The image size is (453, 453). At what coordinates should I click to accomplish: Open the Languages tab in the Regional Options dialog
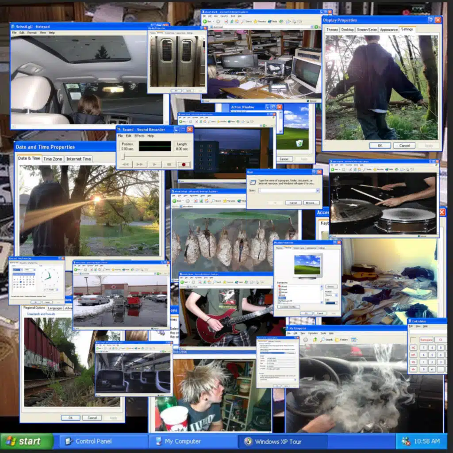click(55, 308)
